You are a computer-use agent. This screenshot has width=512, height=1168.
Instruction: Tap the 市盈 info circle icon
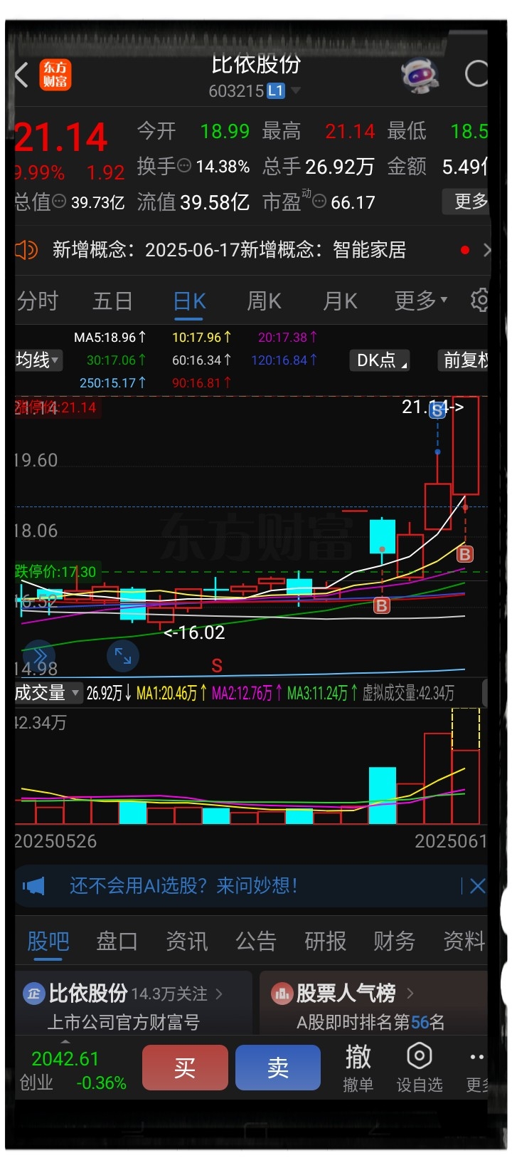pyautogui.click(x=319, y=202)
